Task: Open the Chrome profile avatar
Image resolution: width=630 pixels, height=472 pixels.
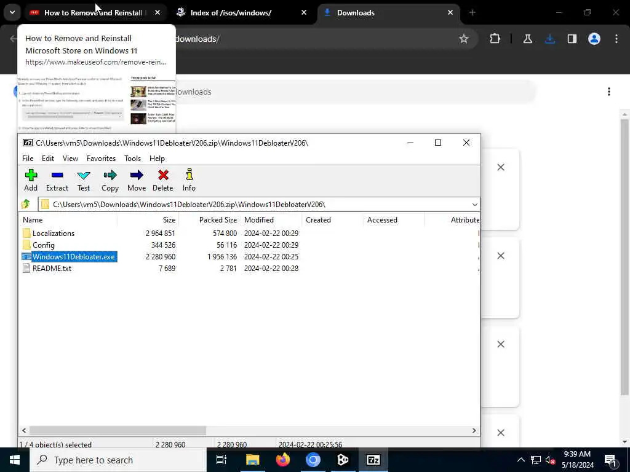Action: [594, 39]
